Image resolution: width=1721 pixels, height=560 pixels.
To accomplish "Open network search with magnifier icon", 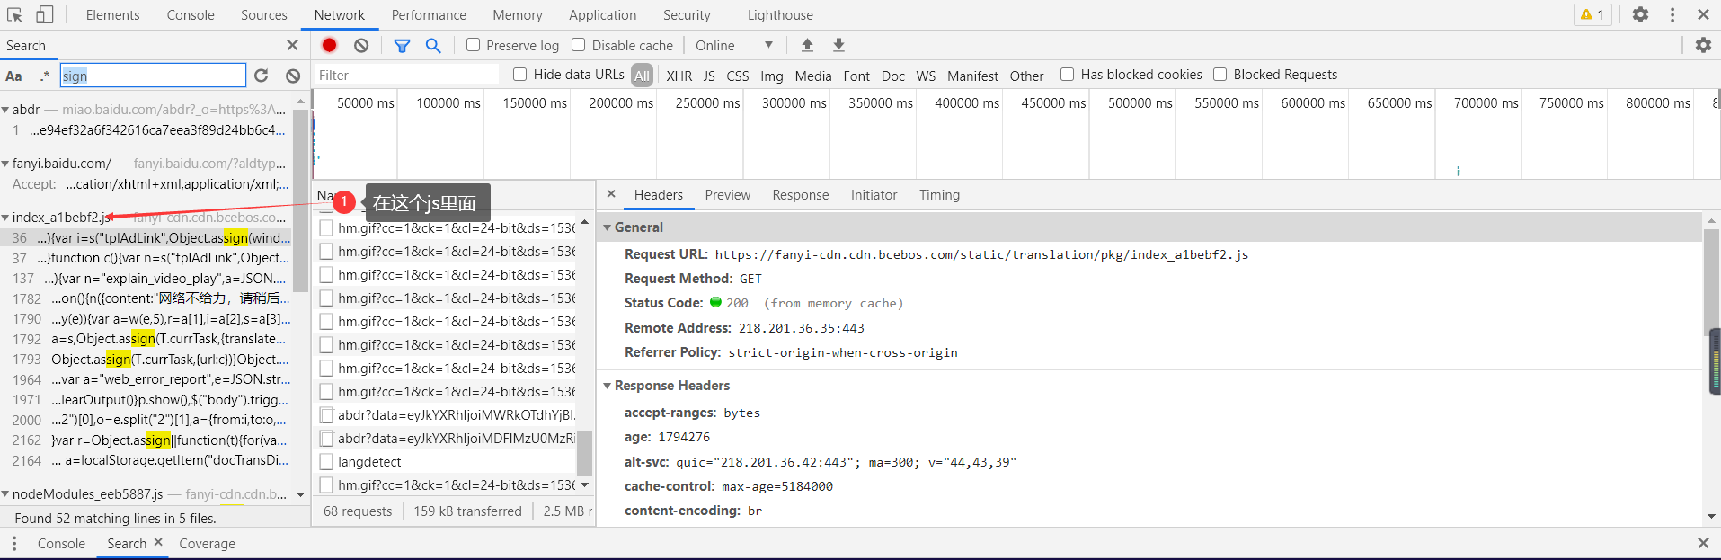I will click(x=433, y=45).
